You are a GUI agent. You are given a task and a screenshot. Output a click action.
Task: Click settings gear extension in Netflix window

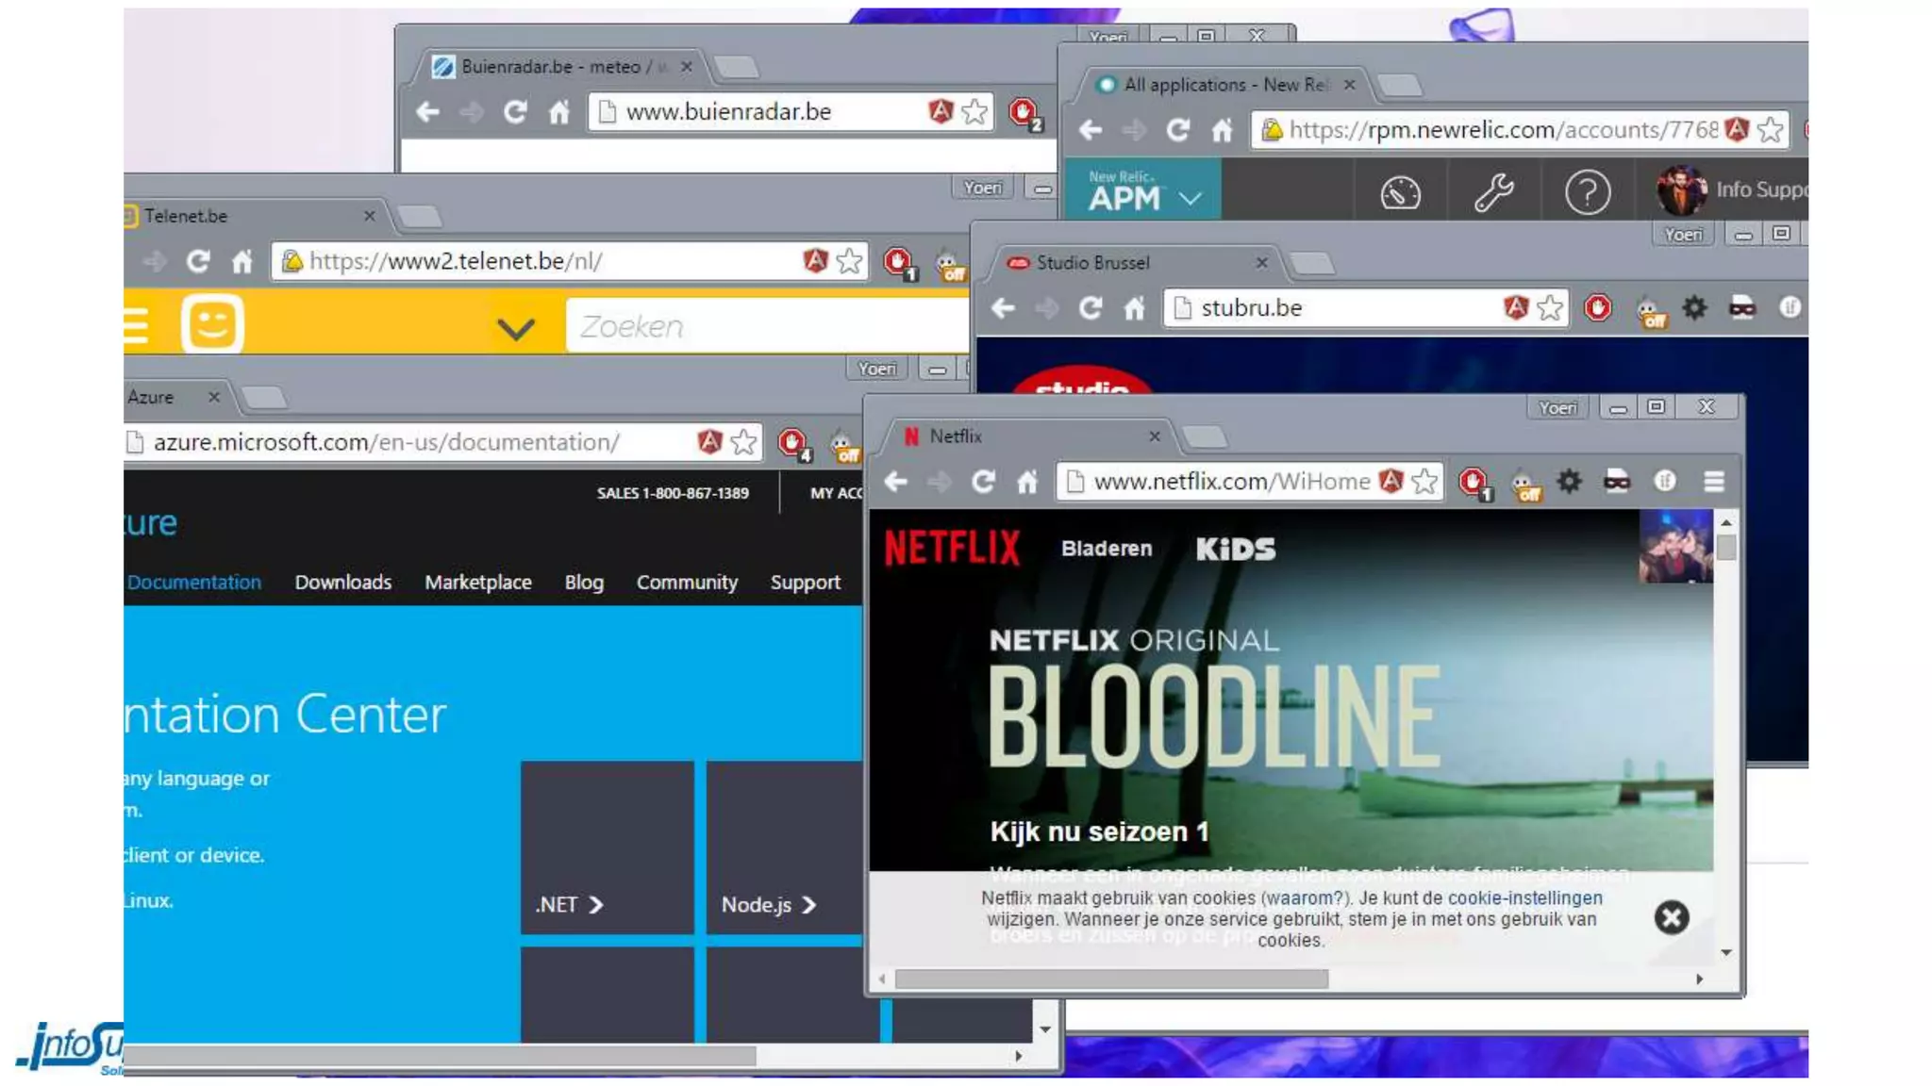[1570, 482]
